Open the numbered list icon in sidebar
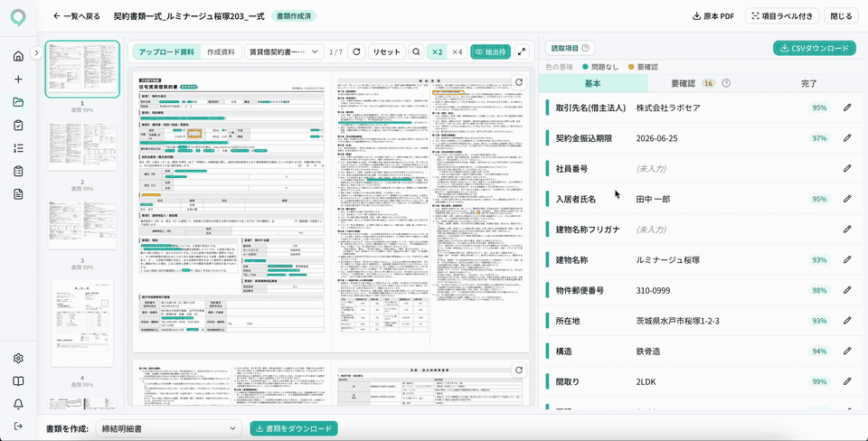The height and width of the screenshot is (441, 868). pos(18,147)
